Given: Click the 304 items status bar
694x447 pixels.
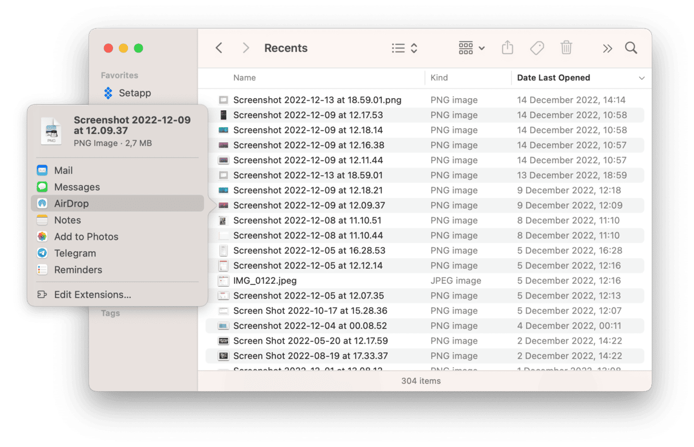Looking at the screenshot, I should (x=421, y=381).
